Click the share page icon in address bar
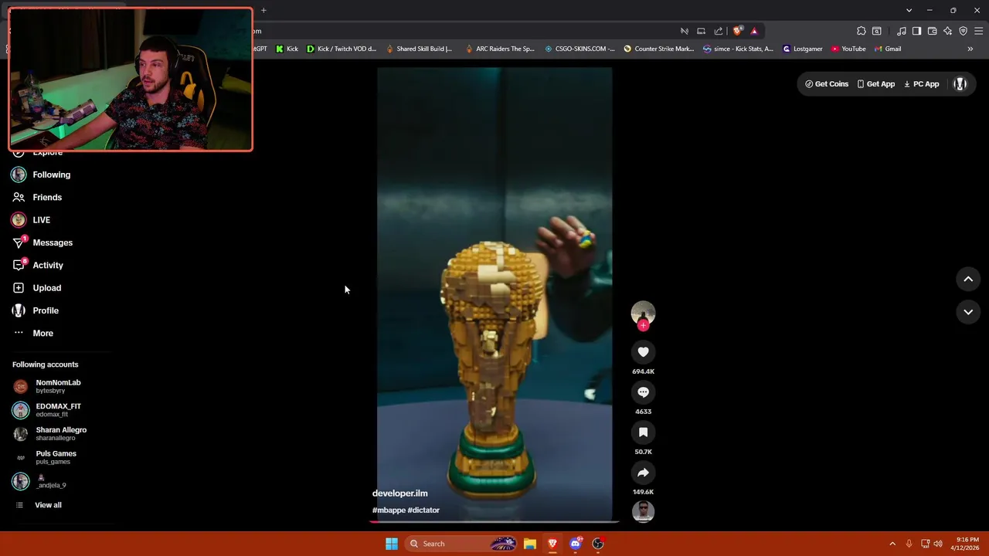 pyautogui.click(x=719, y=31)
